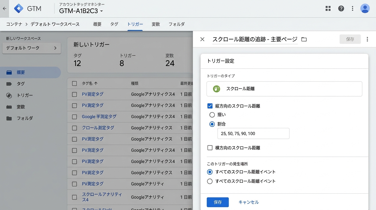Edit percentages field 25, 50, 75, 90, 100
The image size is (376, 210).
click(x=253, y=133)
